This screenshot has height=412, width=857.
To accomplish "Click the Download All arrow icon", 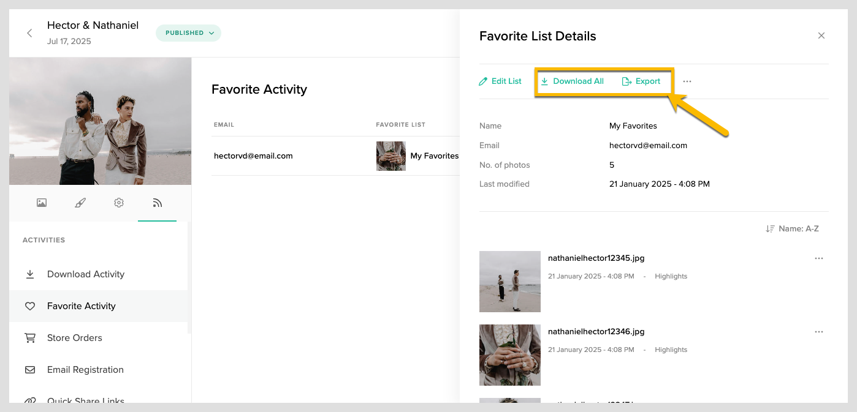I will 544,81.
